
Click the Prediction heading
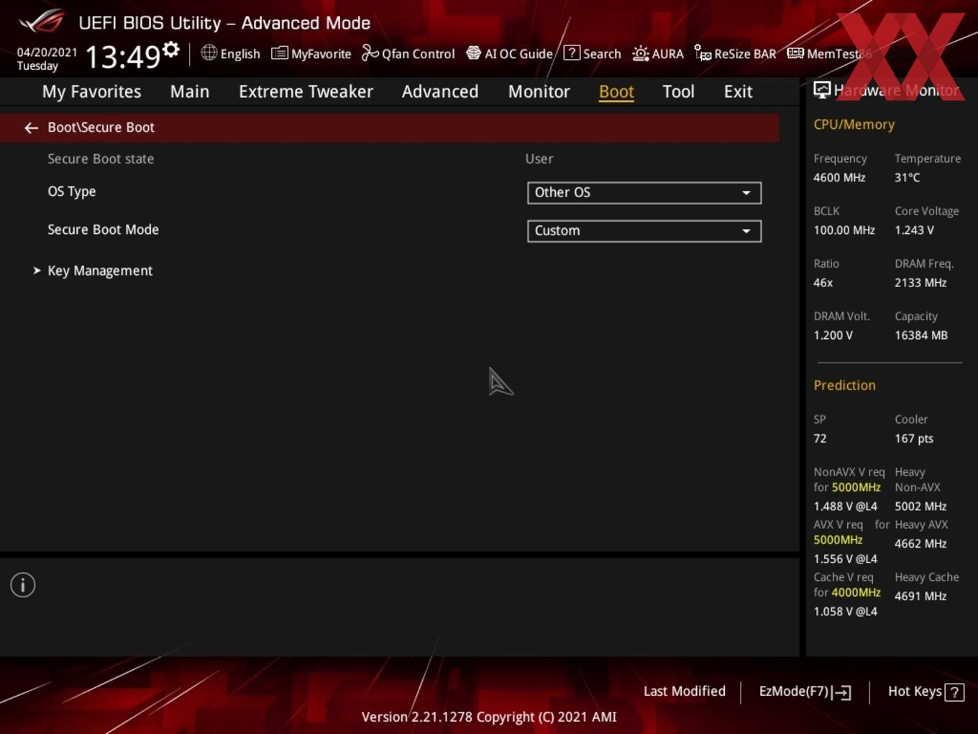tap(845, 385)
